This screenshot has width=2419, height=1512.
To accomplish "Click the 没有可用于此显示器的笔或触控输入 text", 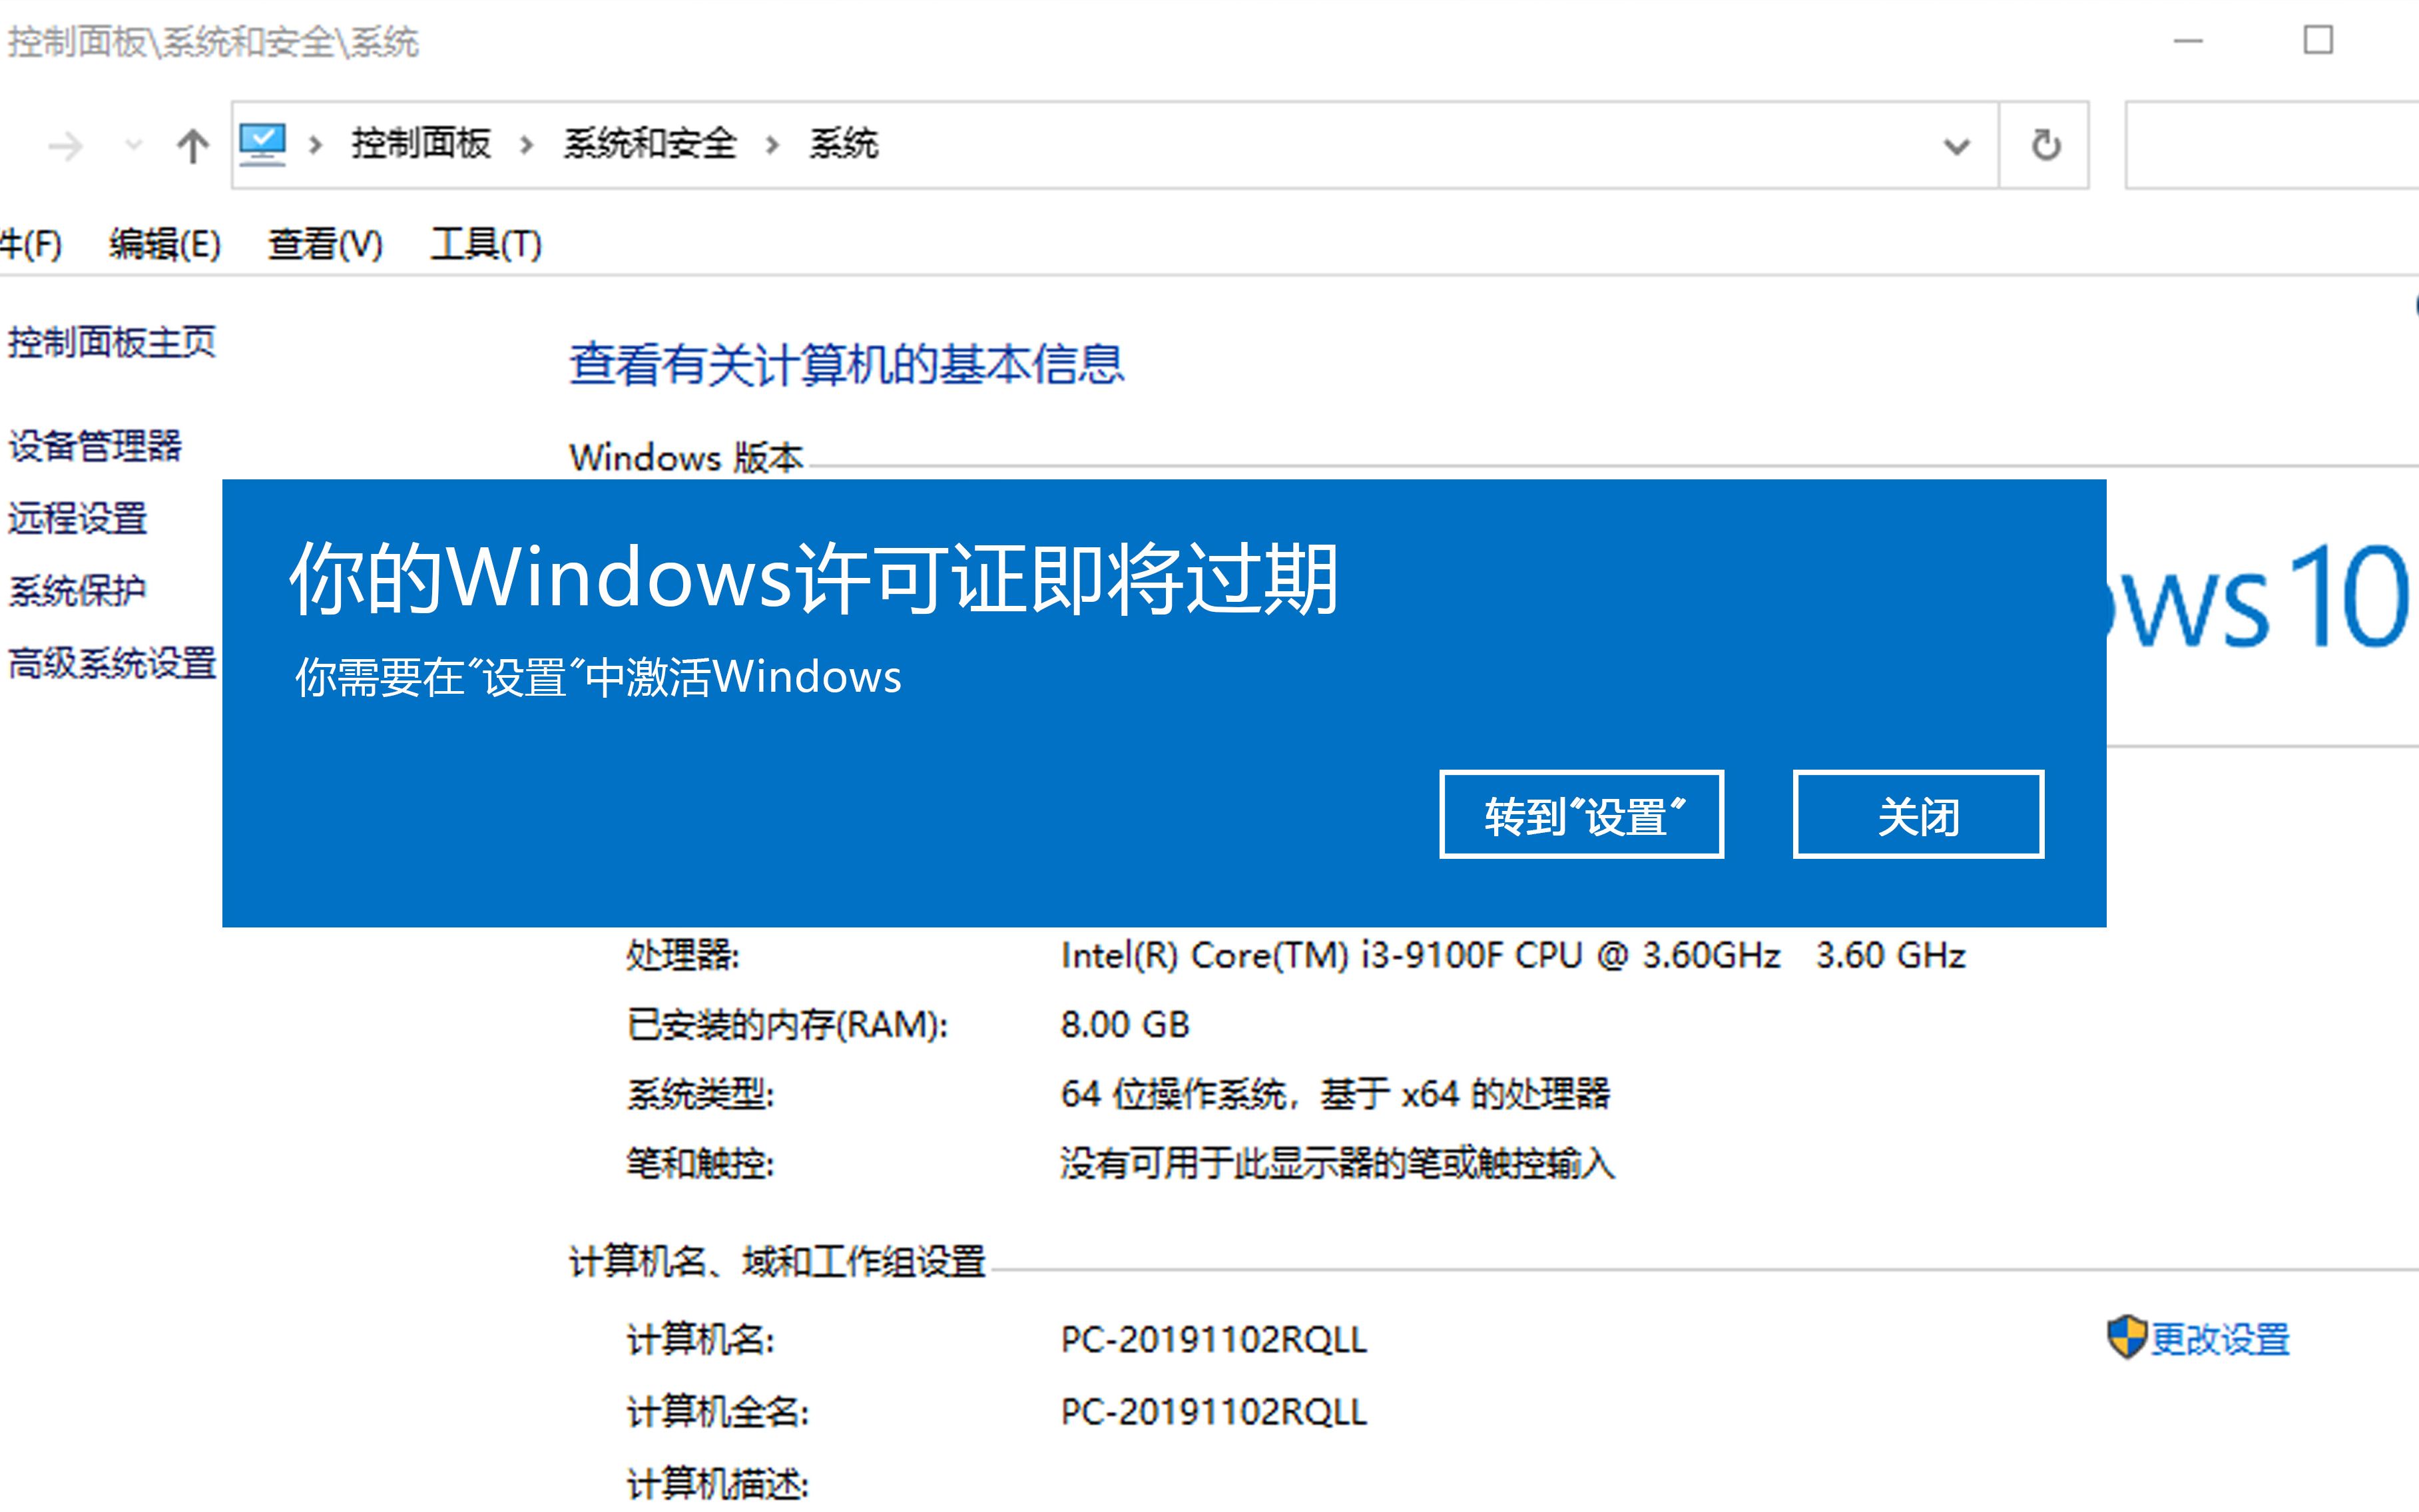I will point(1337,1163).
